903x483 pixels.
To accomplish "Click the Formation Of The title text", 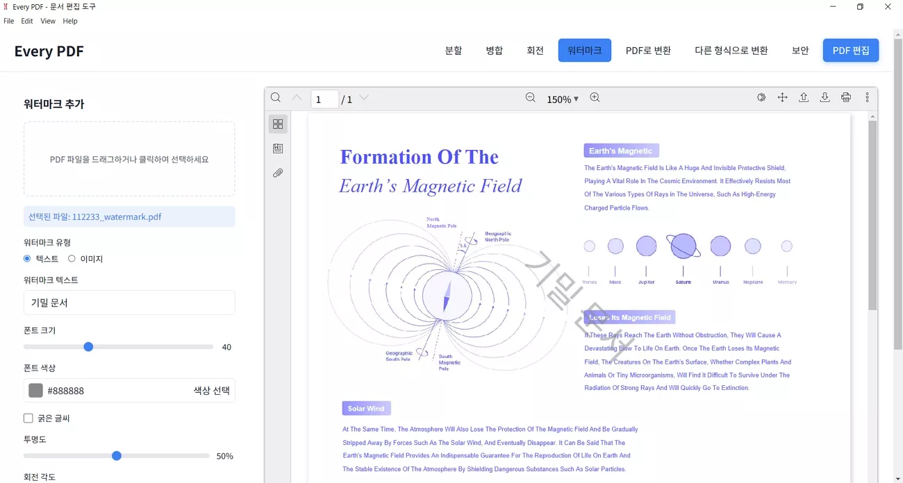I will coord(419,157).
